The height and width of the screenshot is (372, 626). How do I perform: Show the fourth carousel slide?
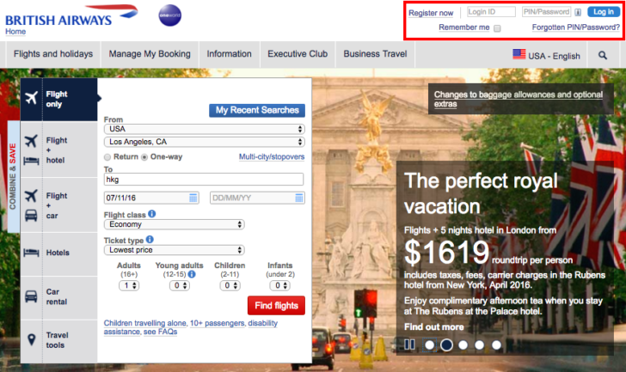[480, 345]
